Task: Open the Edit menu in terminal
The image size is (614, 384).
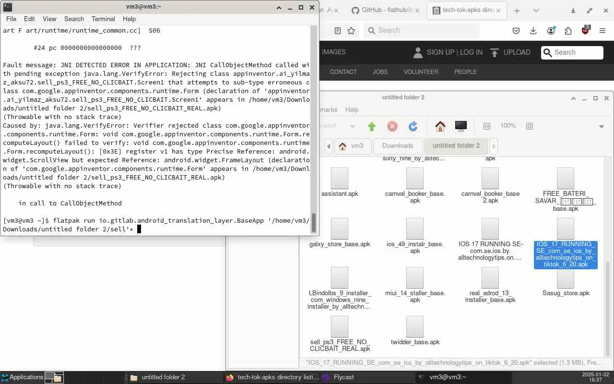Action: coord(29,19)
